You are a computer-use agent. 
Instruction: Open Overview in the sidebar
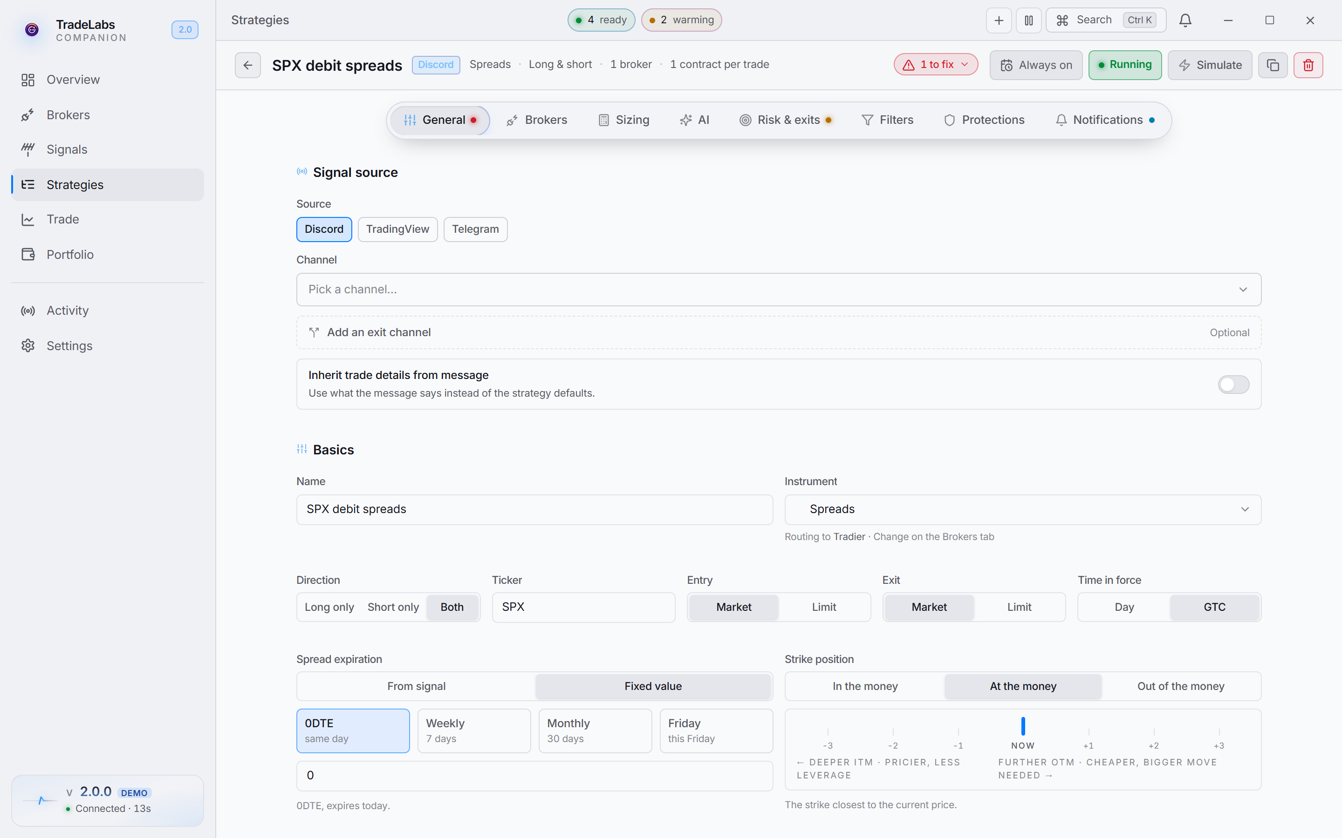[x=108, y=80]
